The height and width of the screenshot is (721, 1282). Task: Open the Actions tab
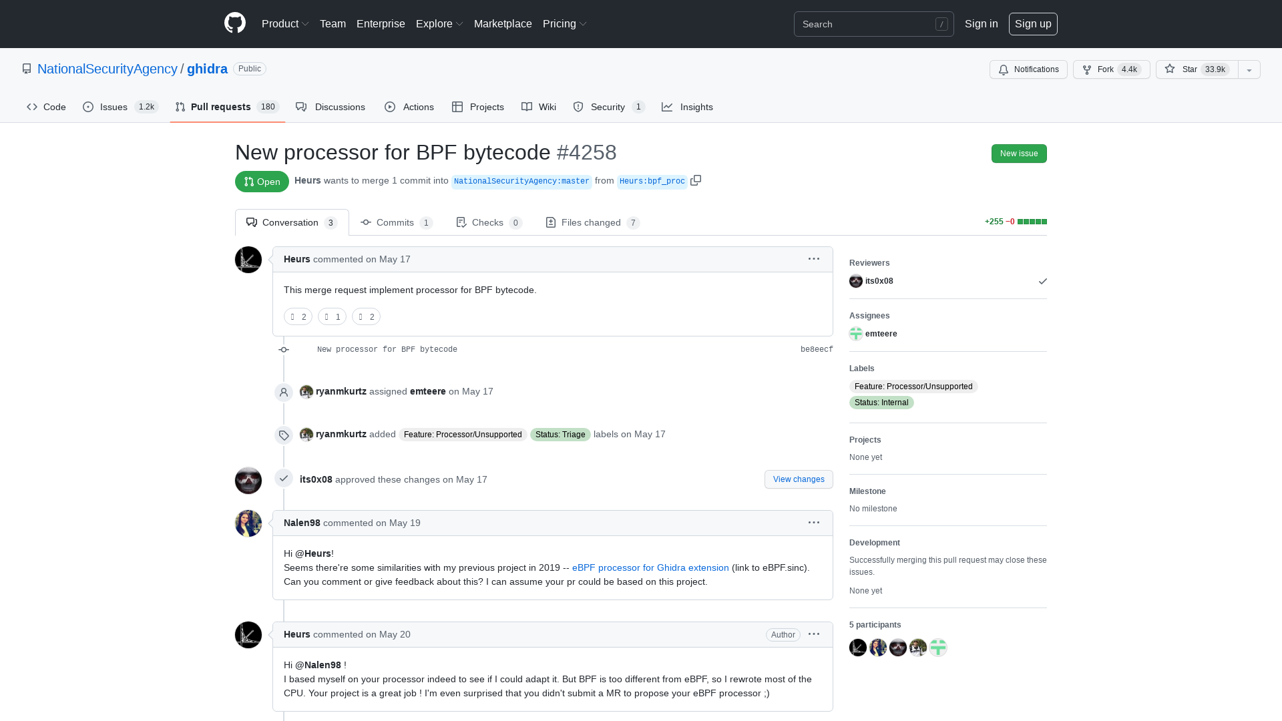[x=409, y=107]
